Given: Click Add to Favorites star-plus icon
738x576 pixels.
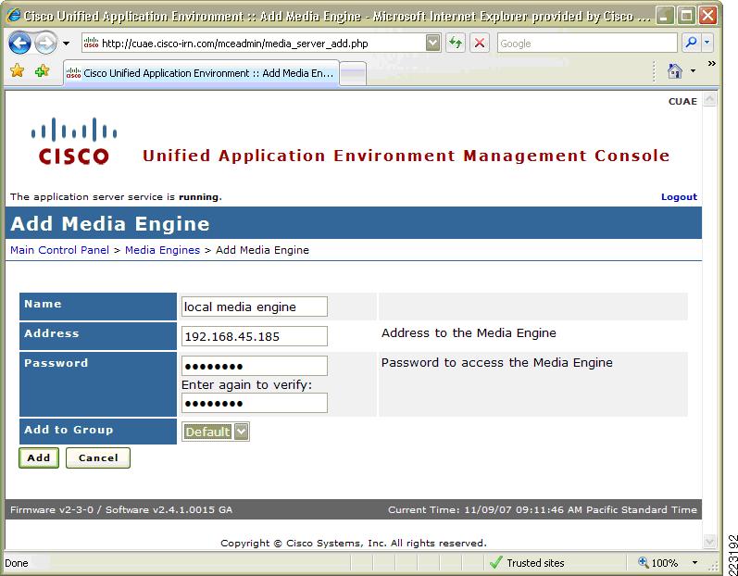Looking at the screenshot, I should click(x=42, y=71).
